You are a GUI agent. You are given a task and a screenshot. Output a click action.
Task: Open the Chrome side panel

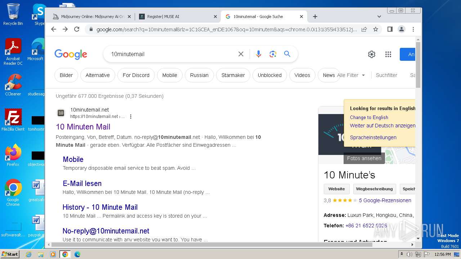(390, 29)
